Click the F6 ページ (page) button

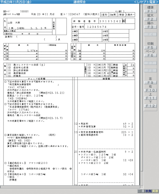pos(150,55)
